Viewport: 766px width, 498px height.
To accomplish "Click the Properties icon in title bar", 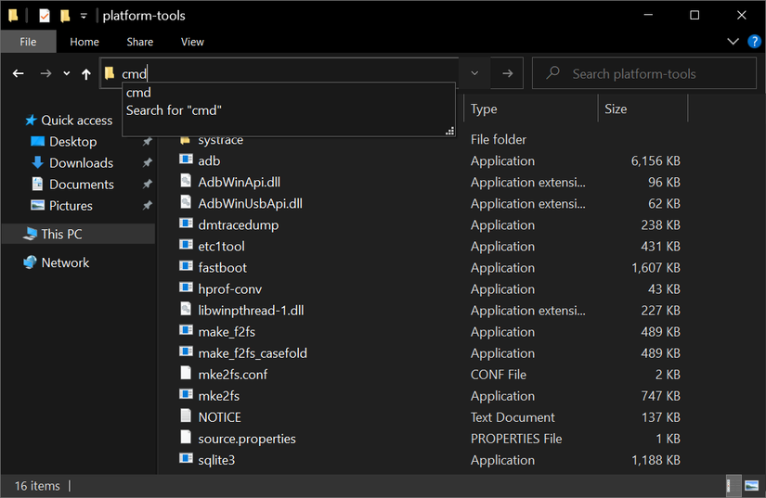I will click(45, 16).
